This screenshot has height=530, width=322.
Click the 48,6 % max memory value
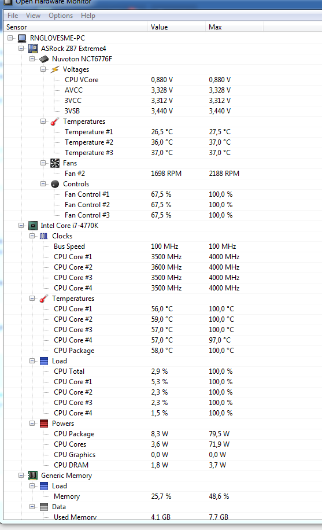pos(219,496)
